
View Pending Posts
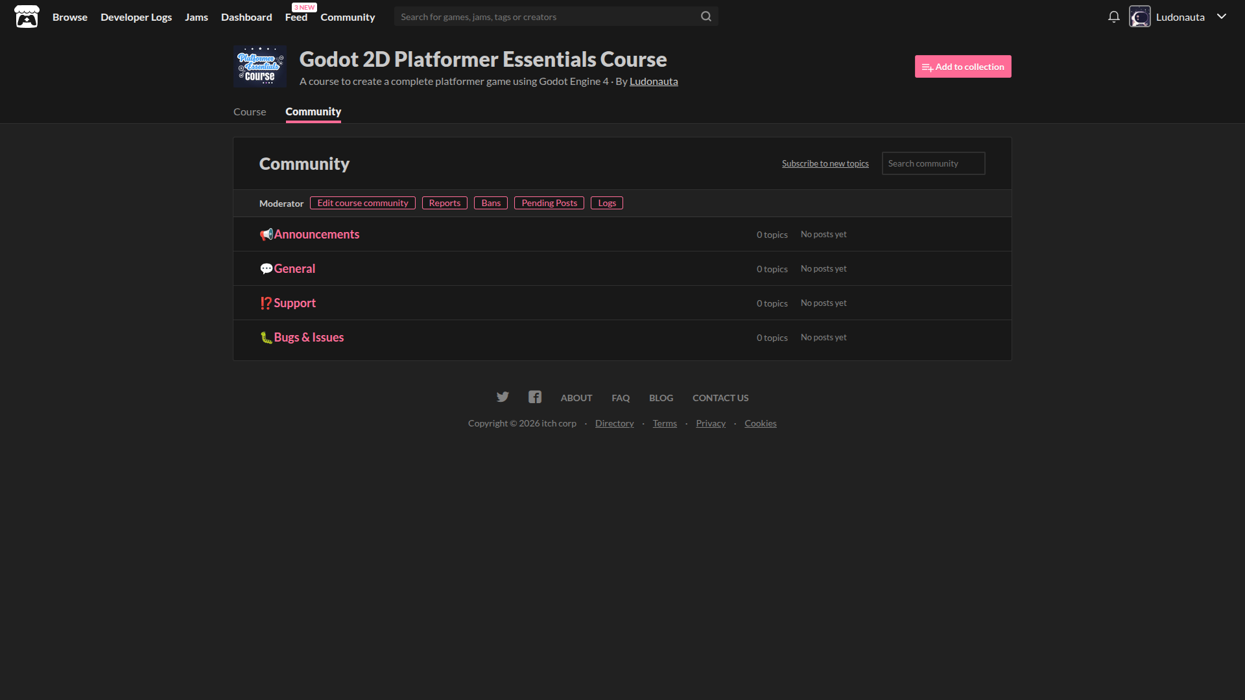[549, 203]
